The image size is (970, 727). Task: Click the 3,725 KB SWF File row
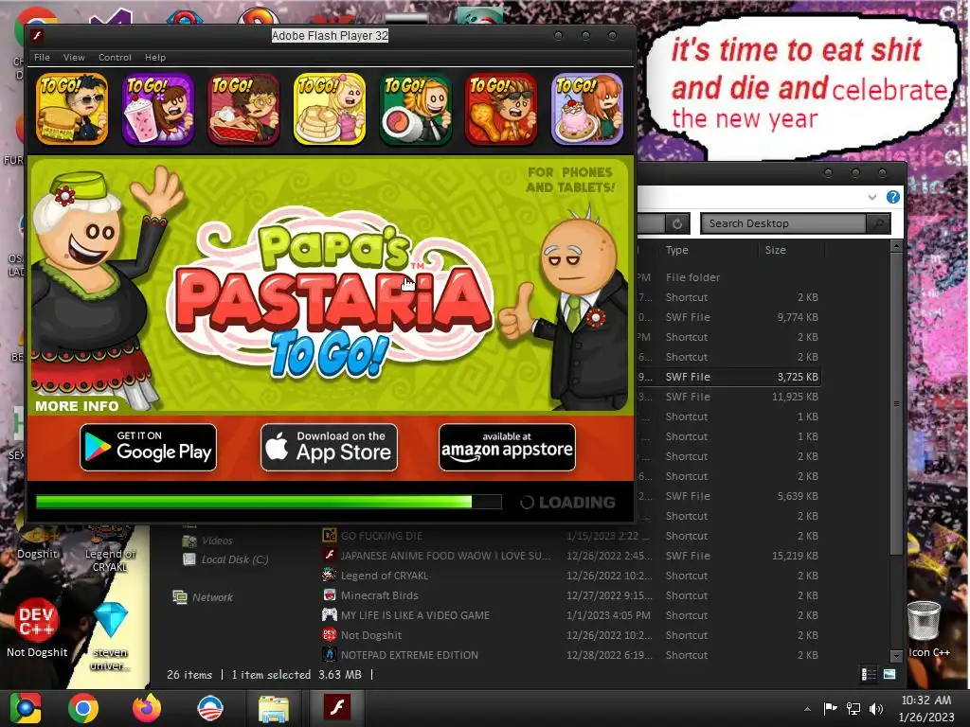tap(731, 377)
